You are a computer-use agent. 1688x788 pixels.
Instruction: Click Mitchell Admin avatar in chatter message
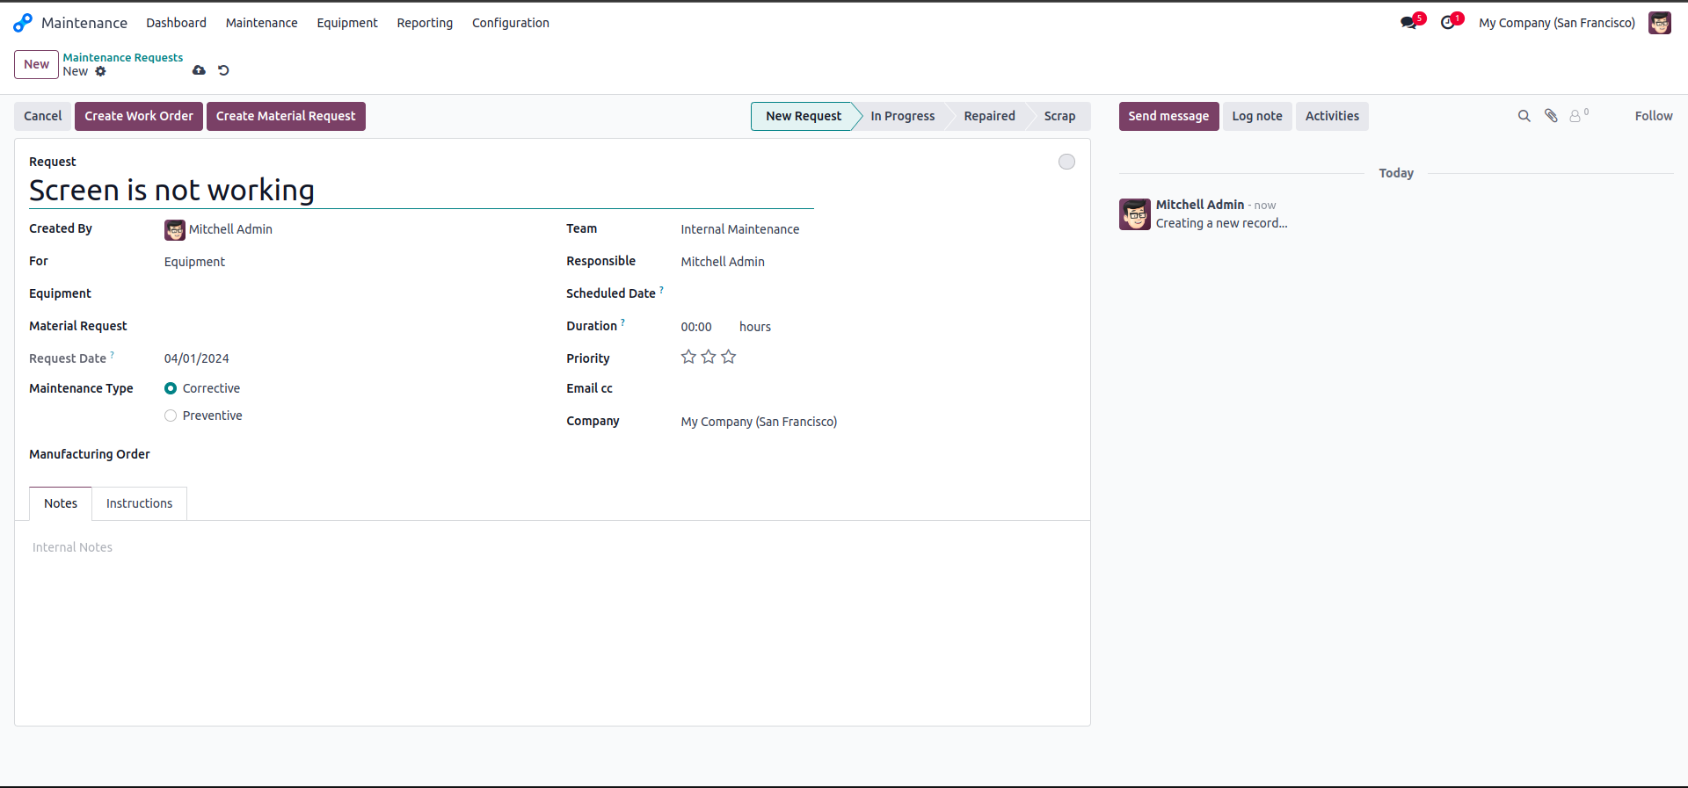pos(1135,214)
